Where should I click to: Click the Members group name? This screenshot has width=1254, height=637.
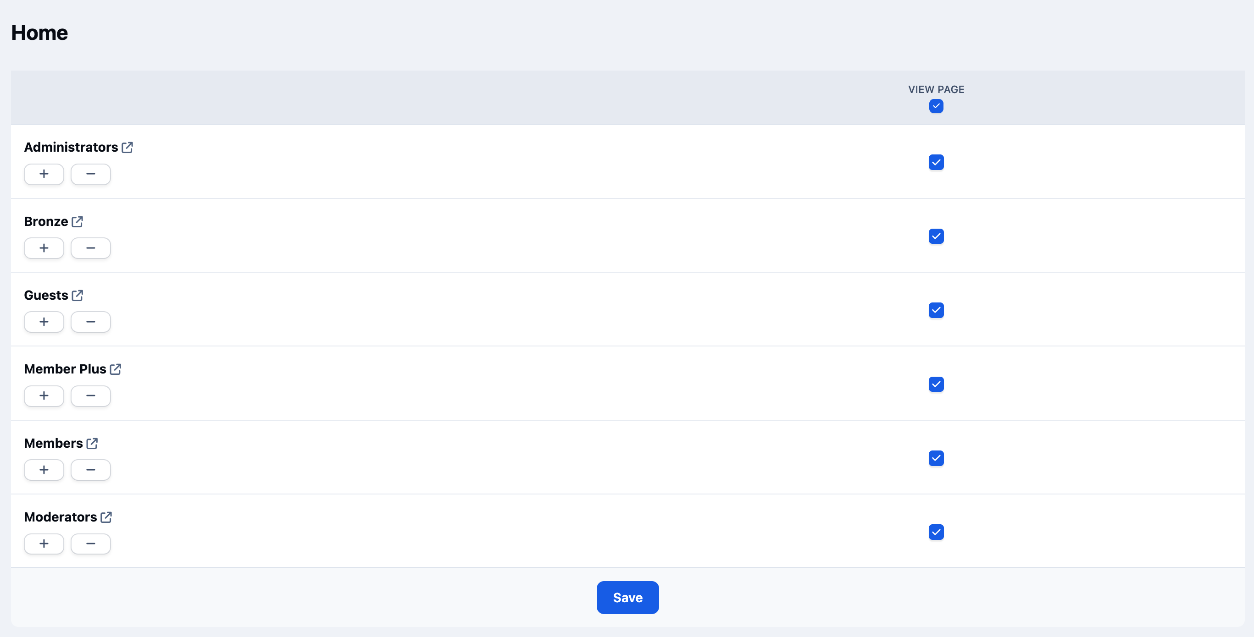coord(54,444)
